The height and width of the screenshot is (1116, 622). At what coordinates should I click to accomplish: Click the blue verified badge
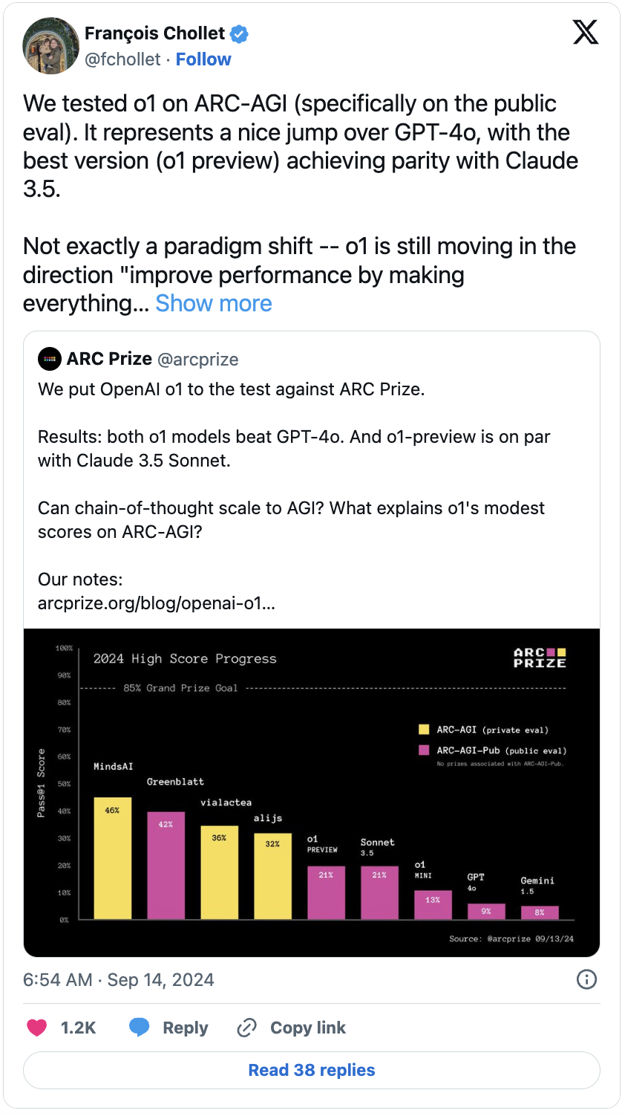[239, 33]
